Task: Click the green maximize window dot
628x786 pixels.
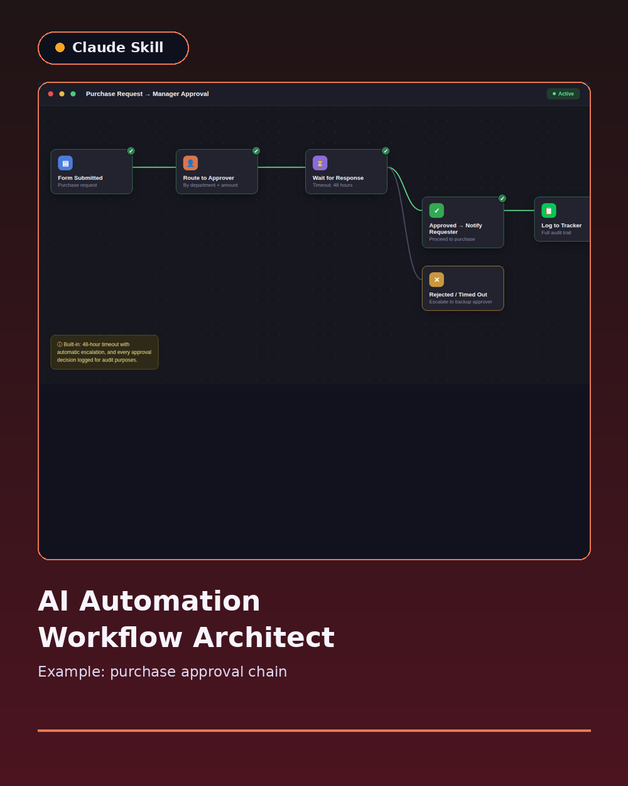Action: tap(73, 94)
